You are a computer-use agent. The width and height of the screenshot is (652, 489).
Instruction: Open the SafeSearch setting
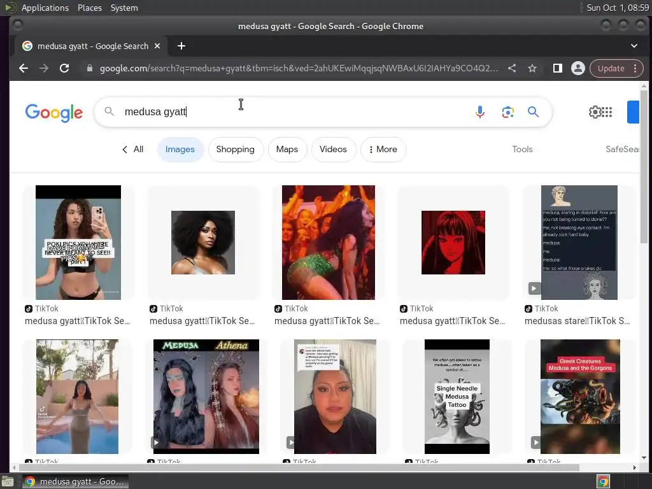(x=622, y=149)
